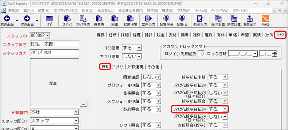The width and height of the screenshot is (288, 130).
Task: Open the 給与前払照会 dropdown
Action: tap(225, 101)
